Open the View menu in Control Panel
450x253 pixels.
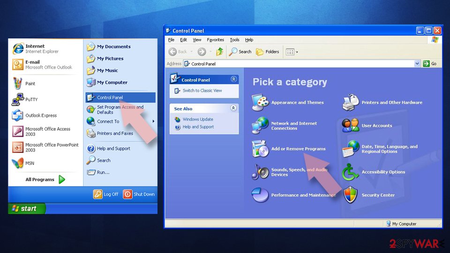[197, 40]
